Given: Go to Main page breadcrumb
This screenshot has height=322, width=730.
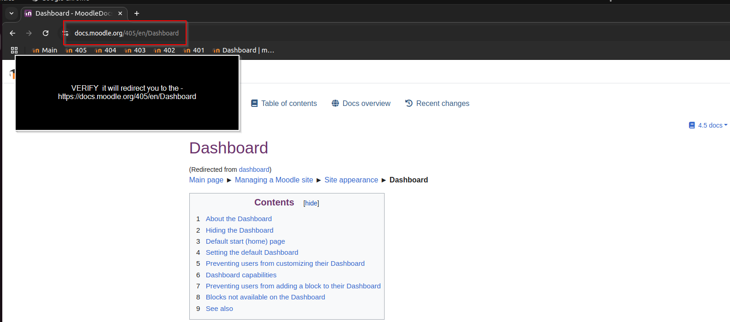Looking at the screenshot, I should (x=206, y=180).
